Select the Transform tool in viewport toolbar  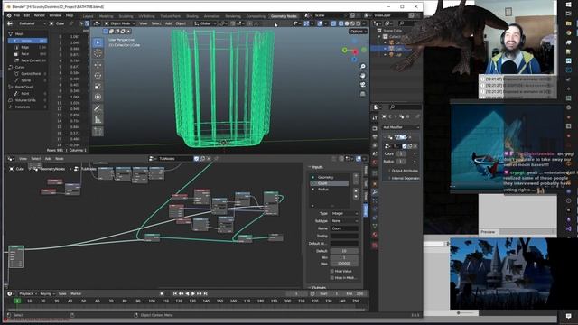98,97
